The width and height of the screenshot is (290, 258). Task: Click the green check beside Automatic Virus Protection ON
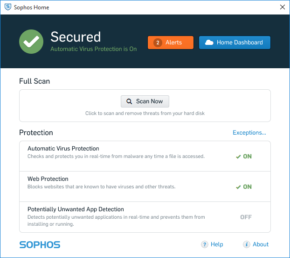(x=238, y=157)
